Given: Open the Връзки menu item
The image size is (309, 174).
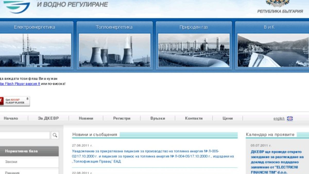Looking at the screenshot, I should [158, 118].
